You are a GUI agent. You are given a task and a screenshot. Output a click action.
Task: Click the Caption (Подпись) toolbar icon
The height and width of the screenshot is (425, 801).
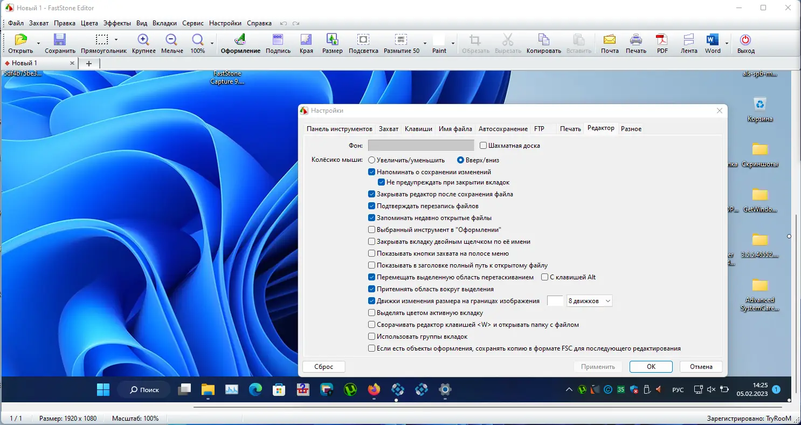[278, 40]
